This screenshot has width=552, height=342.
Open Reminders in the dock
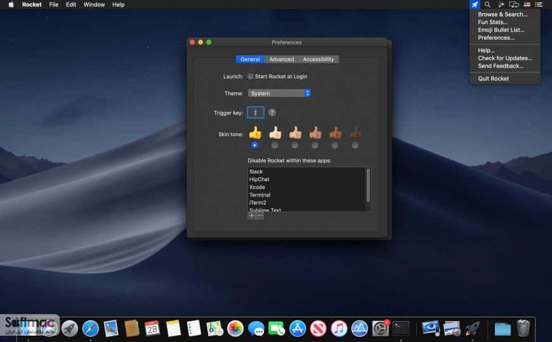[x=194, y=329]
